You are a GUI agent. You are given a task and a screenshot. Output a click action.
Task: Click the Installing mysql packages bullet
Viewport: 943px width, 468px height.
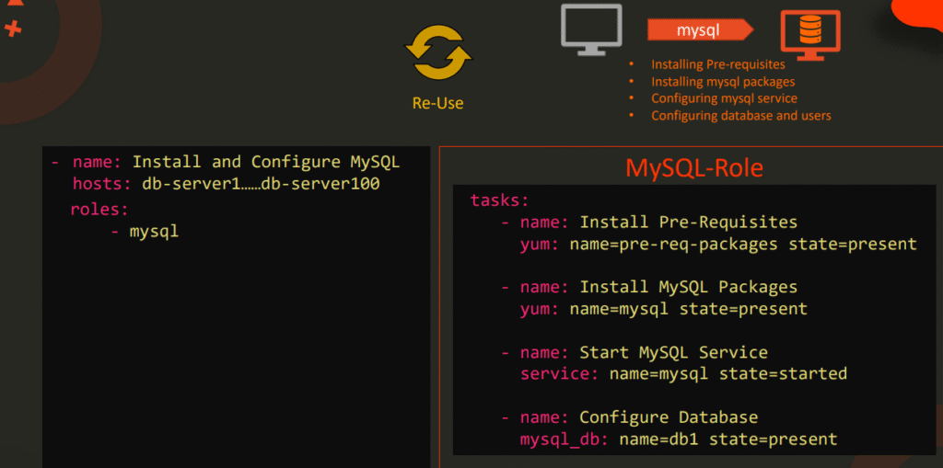click(723, 82)
